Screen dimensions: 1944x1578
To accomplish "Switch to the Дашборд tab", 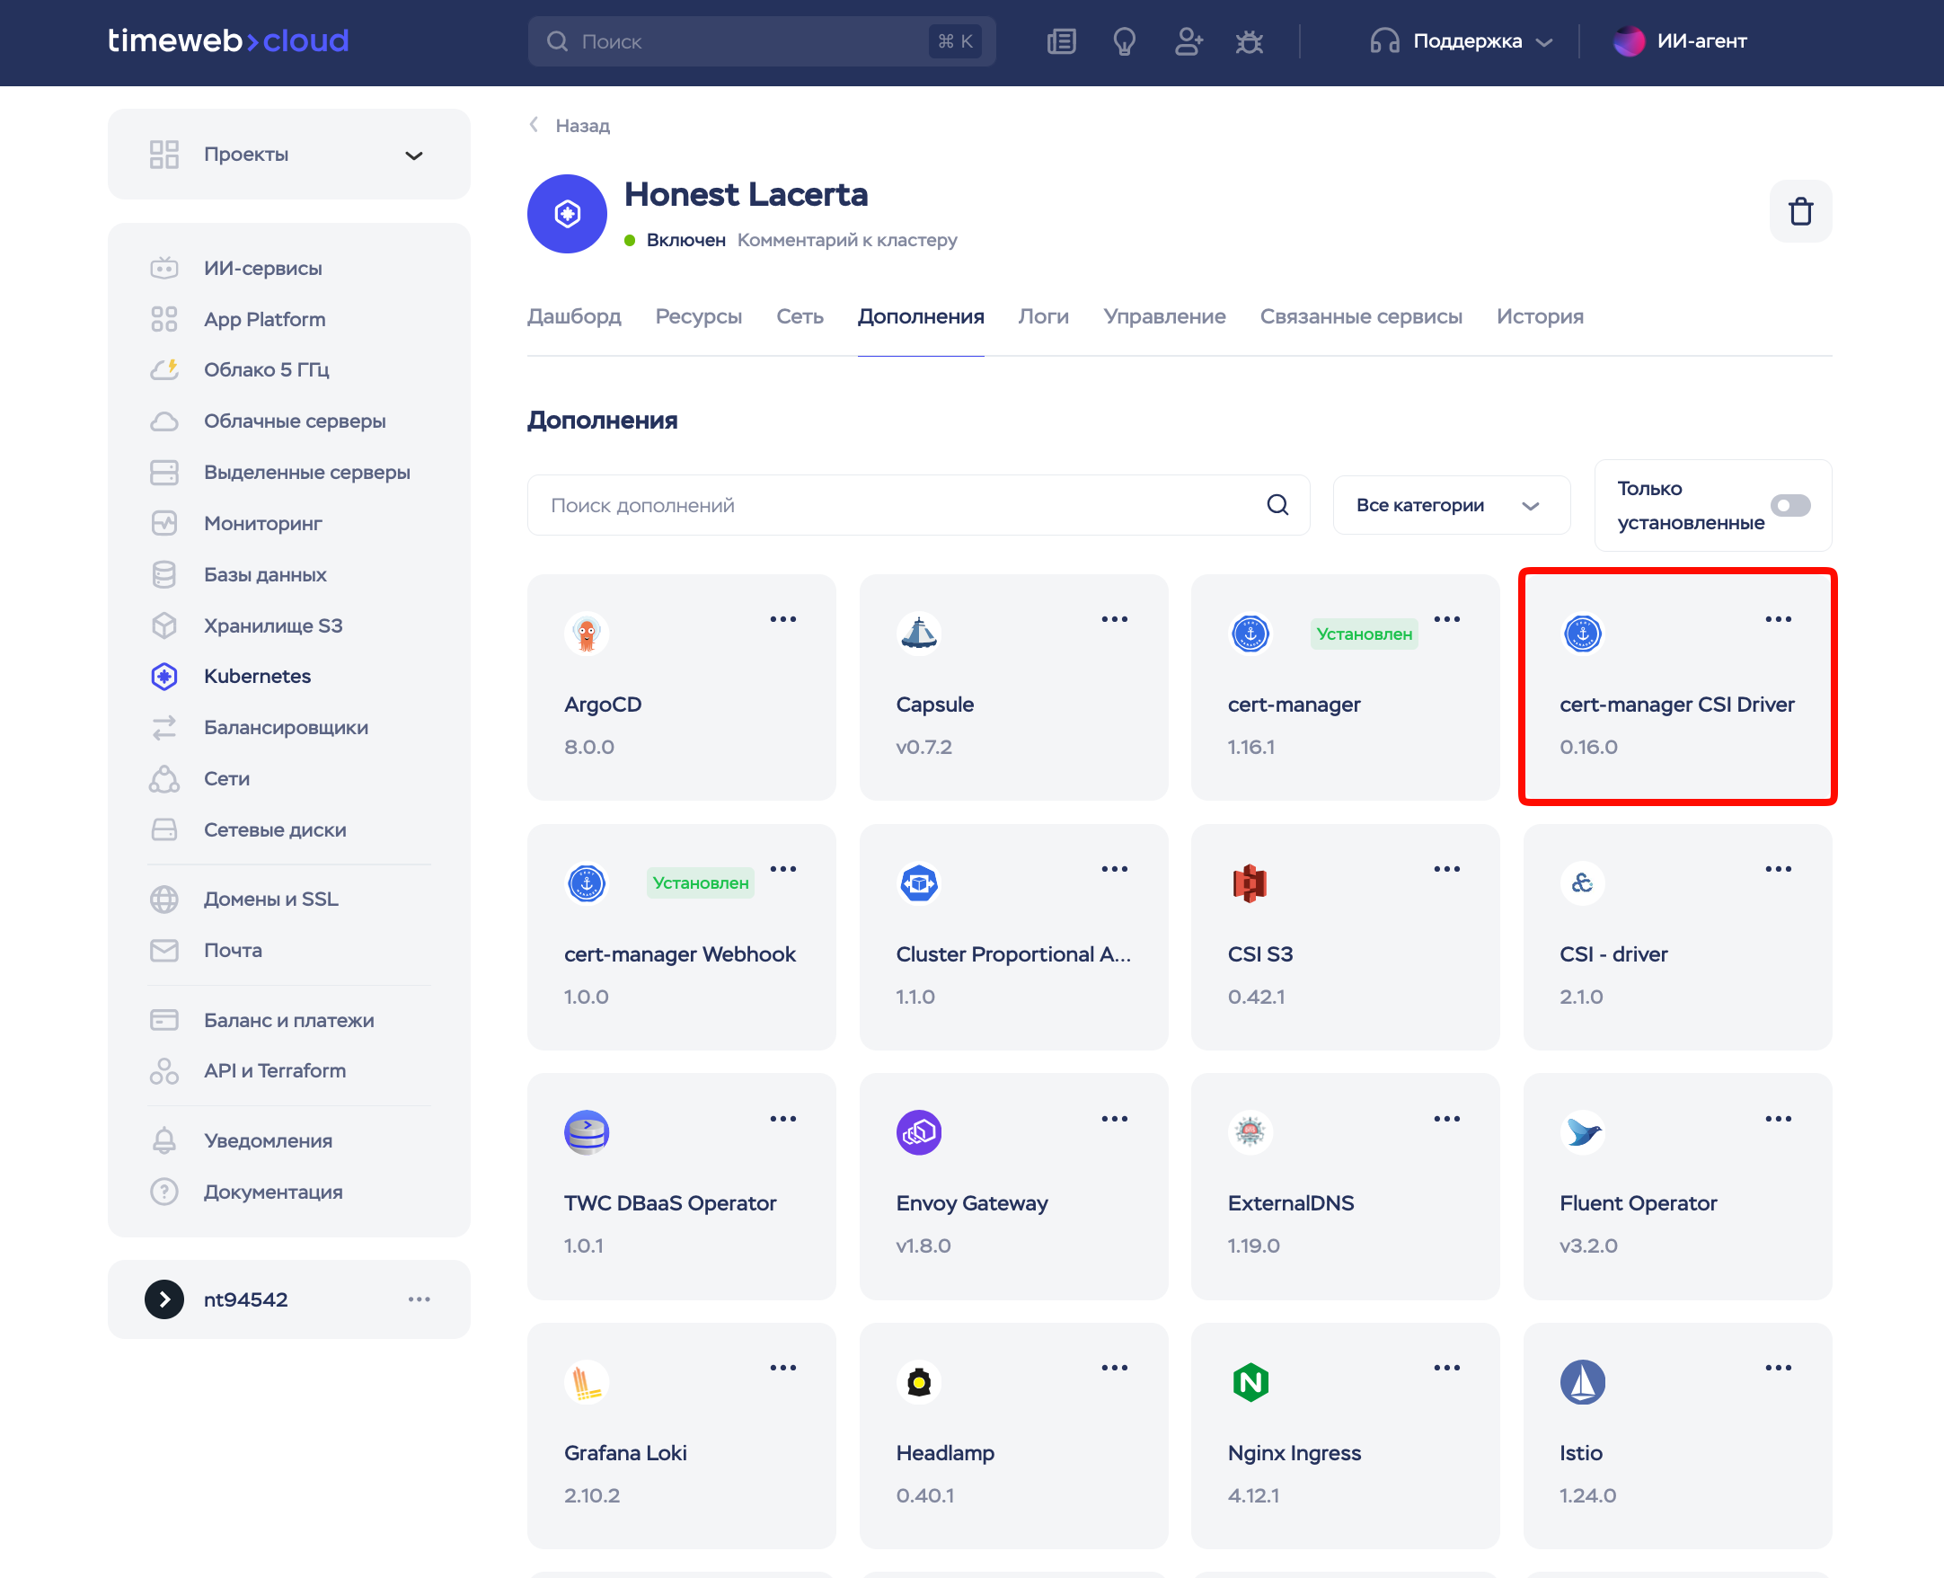I will [x=574, y=316].
